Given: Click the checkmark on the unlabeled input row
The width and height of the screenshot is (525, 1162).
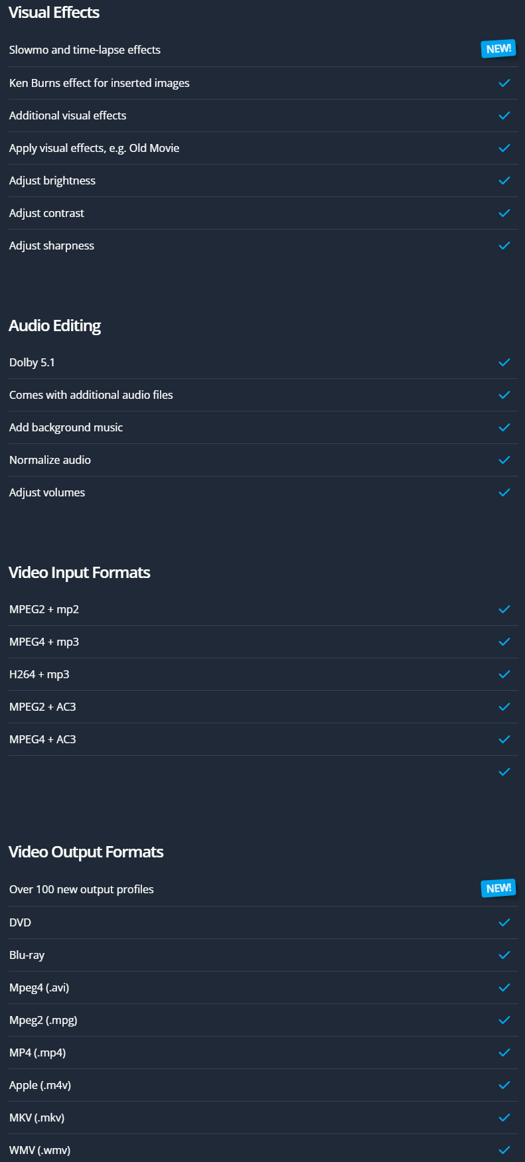Looking at the screenshot, I should (x=504, y=772).
